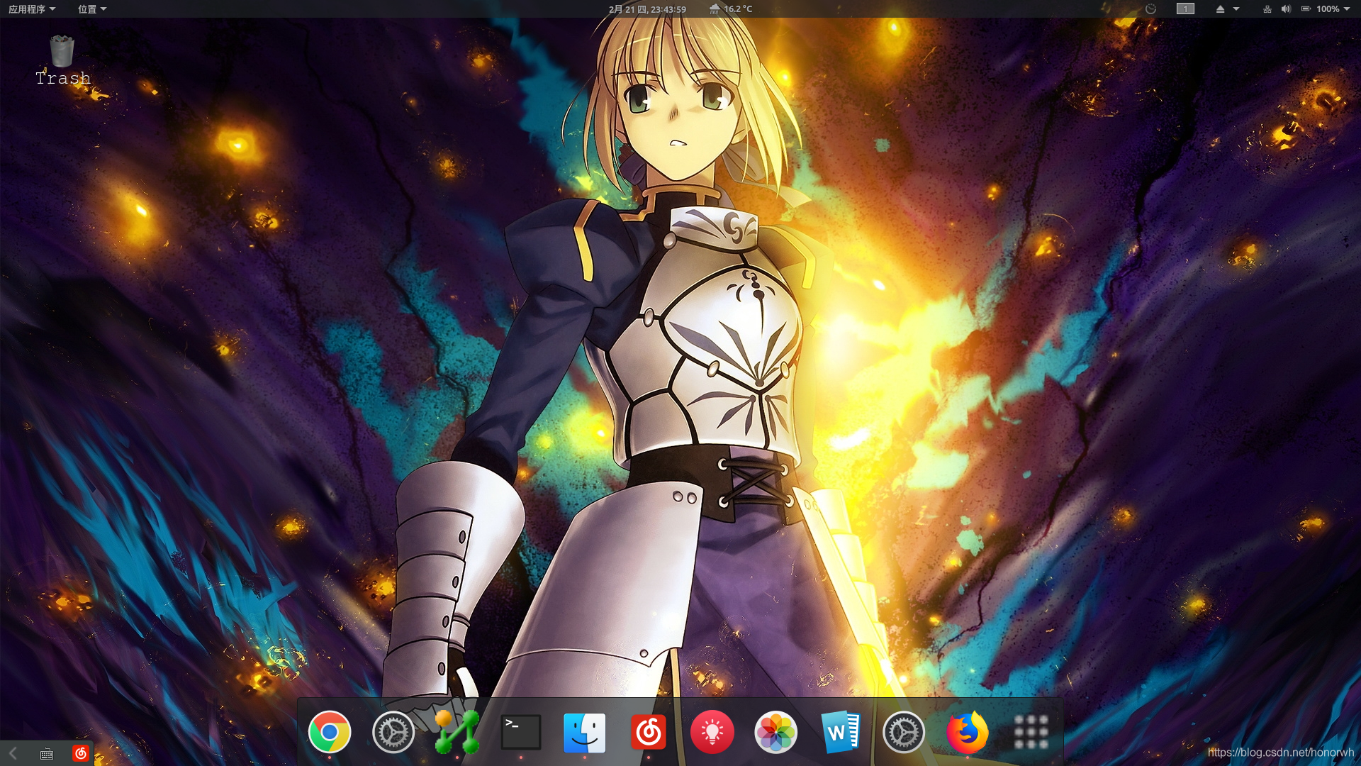Open the first settings gear in the dock
This screenshot has height=766, width=1361.
tap(393, 732)
